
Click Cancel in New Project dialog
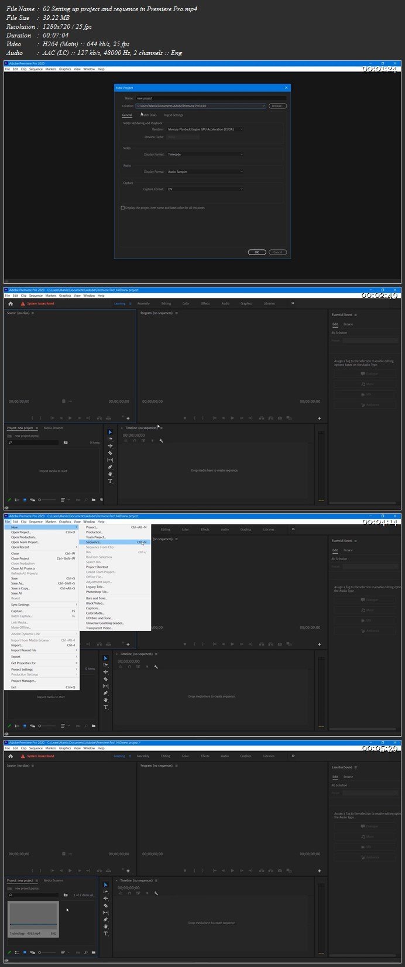tap(277, 252)
